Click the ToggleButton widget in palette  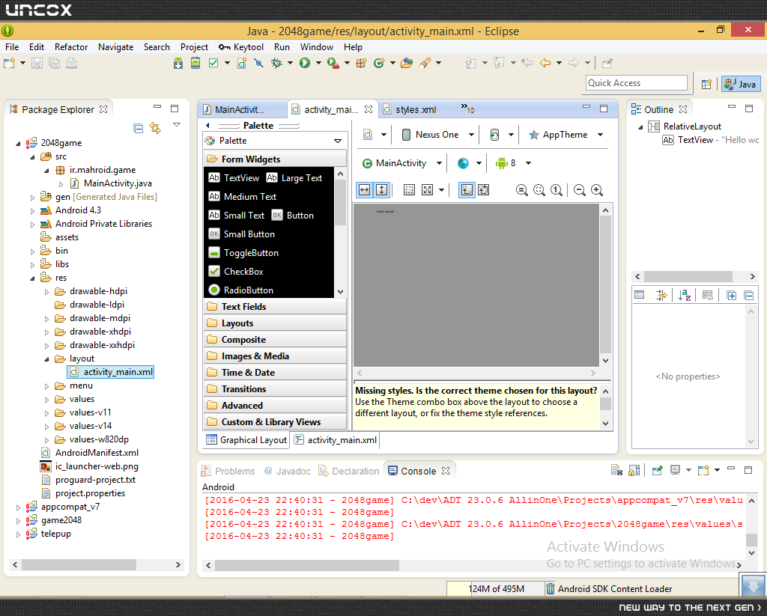(x=243, y=253)
